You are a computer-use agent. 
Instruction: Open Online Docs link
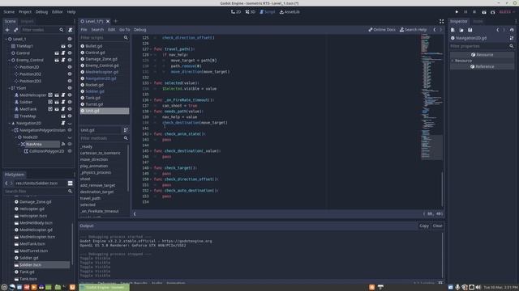[x=382, y=30]
